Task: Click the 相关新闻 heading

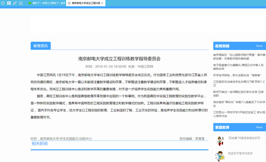Action: pos(40,144)
